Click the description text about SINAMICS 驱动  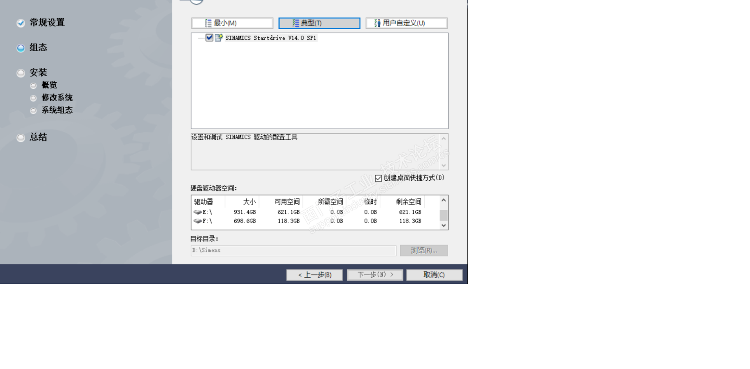(x=244, y=137)
